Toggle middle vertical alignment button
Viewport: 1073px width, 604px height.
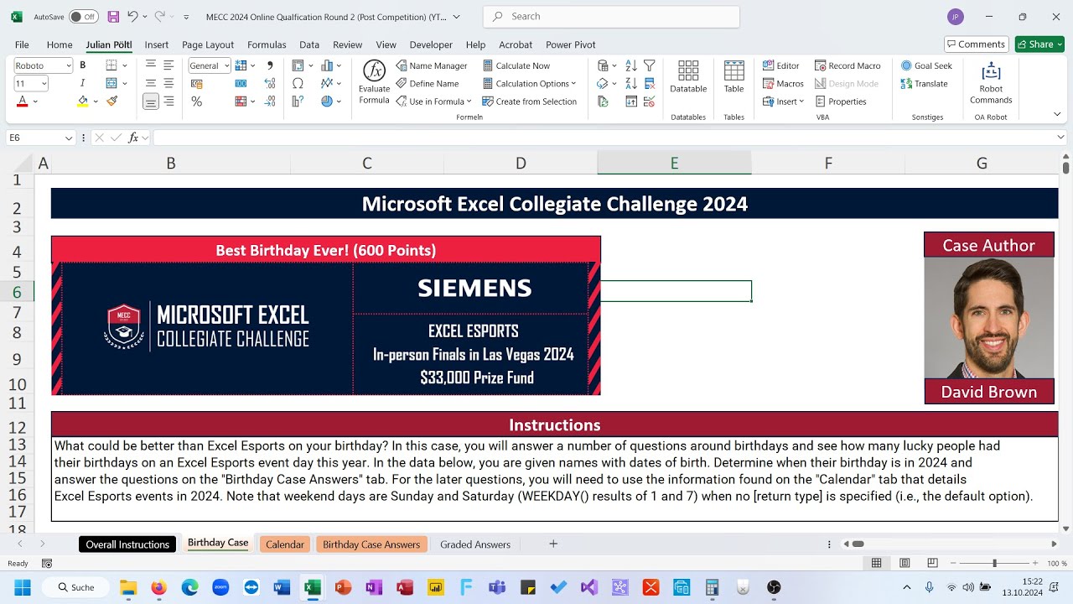[x=151, y=83]
